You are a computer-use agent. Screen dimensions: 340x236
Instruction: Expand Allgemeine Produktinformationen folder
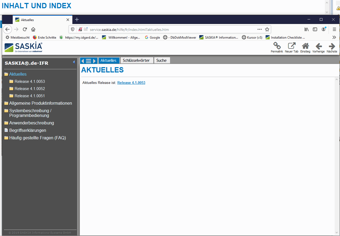tap(6, 103)
